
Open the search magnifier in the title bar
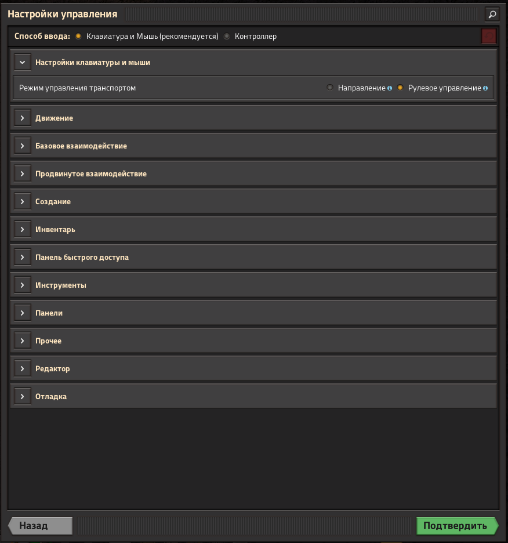coord(492,14)
